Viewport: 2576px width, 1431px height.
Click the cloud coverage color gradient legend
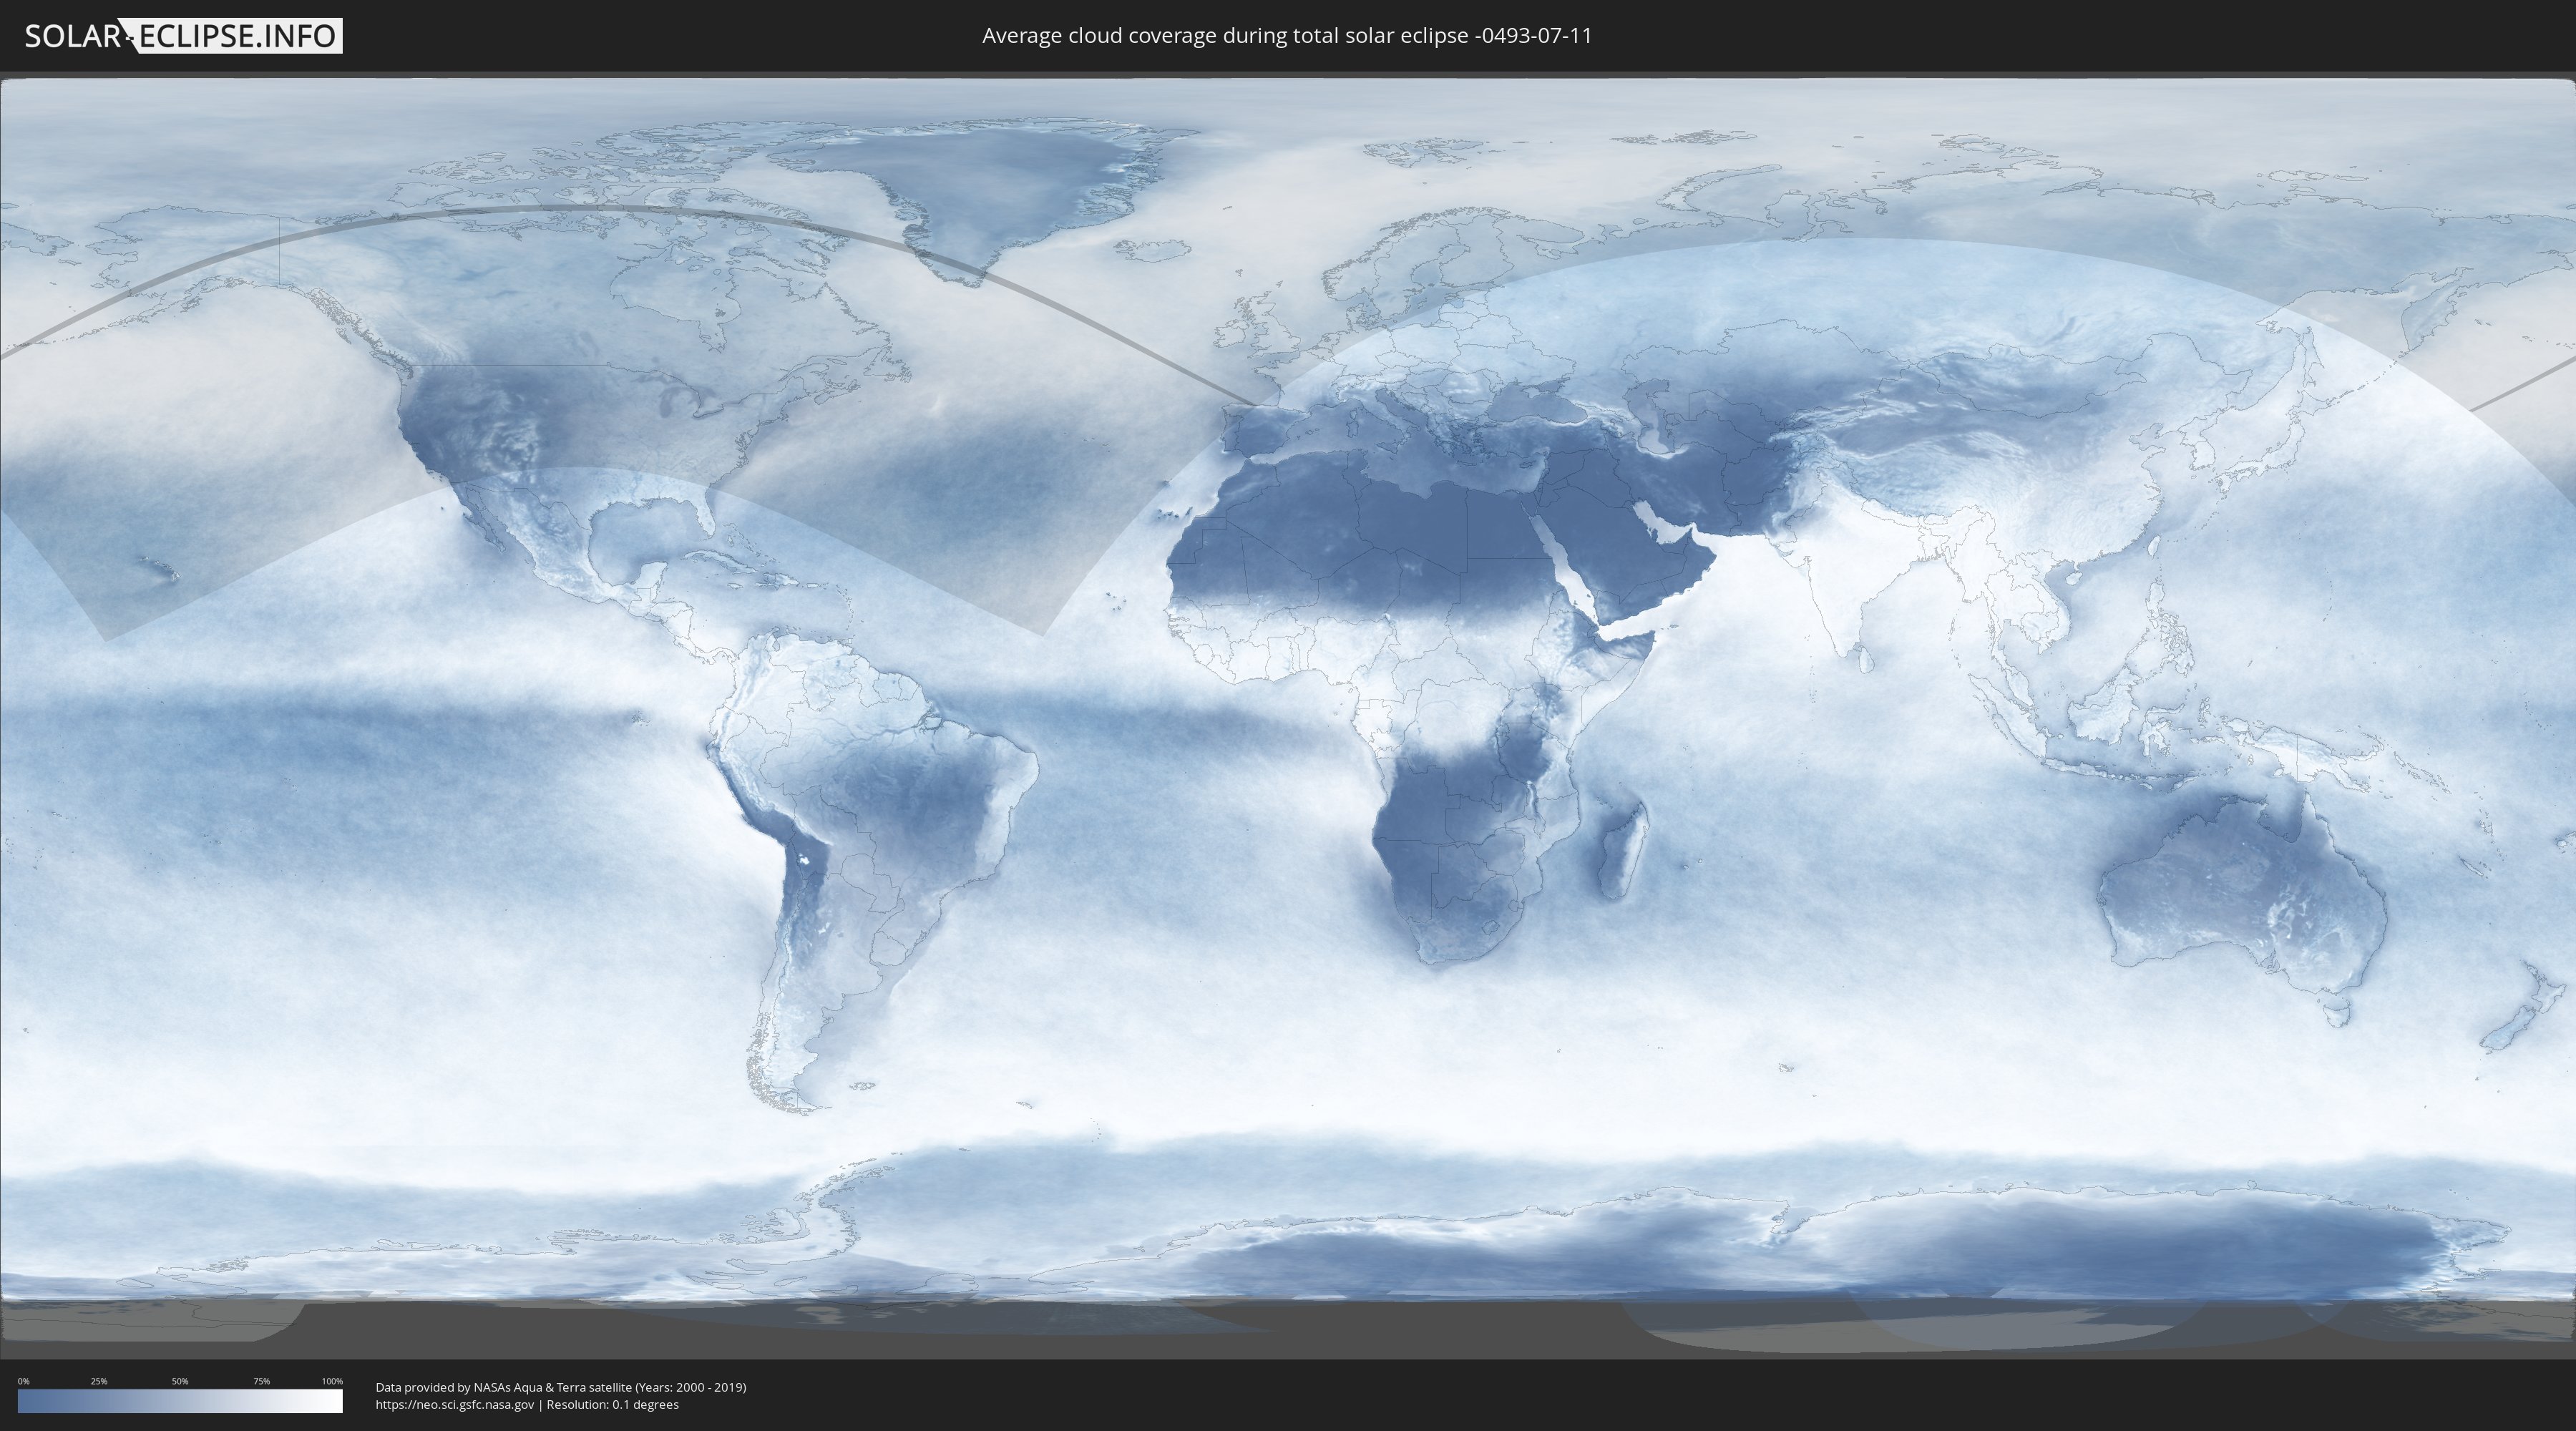180,1401
